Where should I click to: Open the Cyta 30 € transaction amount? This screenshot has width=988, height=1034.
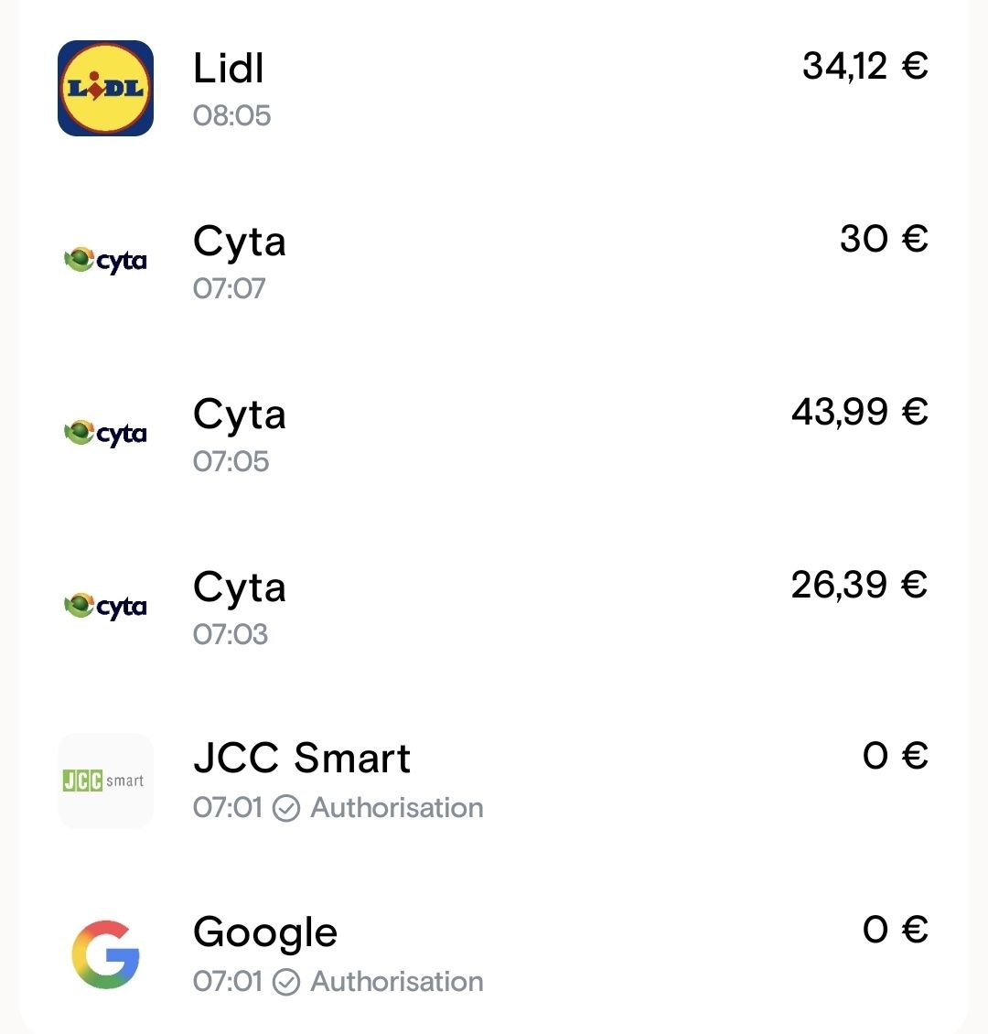884,239
